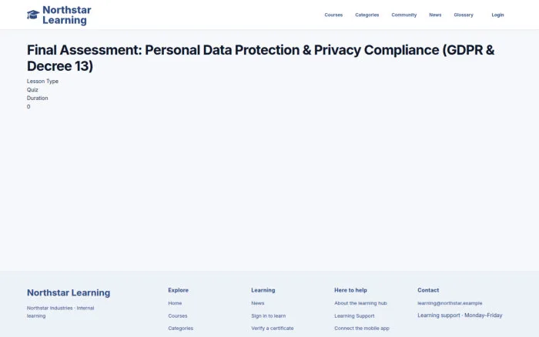Click the Here to help footer heading
The height and width of the screenshot is (337, 539).
coord(350,290)
